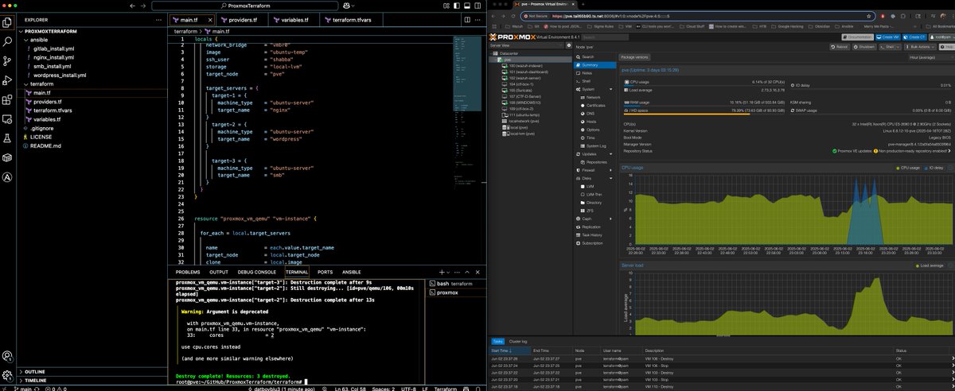Open the Run and Debug view
The height and width of the screenshot is (391, 955).
pos(7,80)
